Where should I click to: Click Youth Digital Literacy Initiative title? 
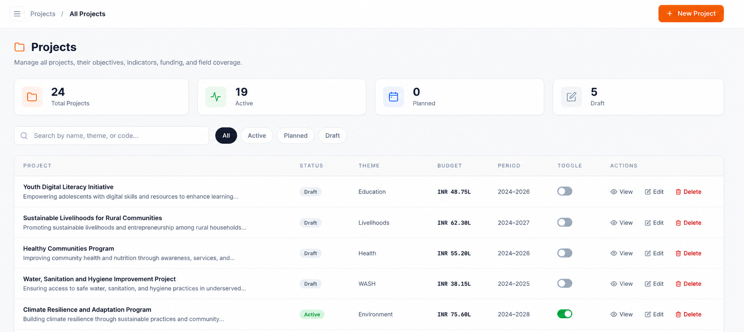point(68,187)
